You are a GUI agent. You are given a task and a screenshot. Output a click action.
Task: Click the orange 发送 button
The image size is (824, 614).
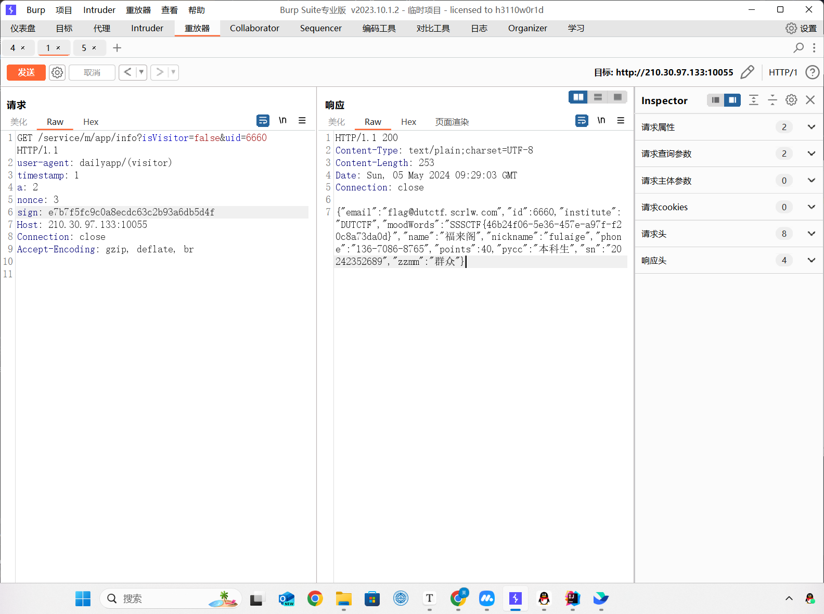[x=26, y=72]
